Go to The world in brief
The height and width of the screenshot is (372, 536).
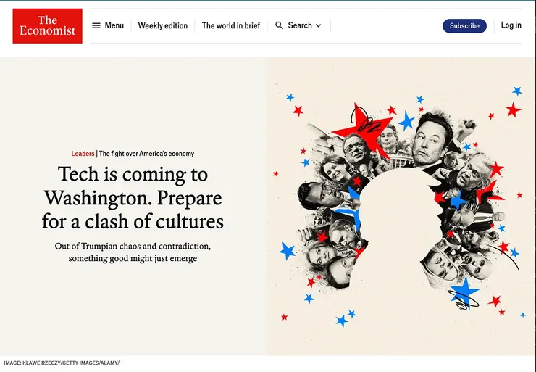(x=231, y=25)
